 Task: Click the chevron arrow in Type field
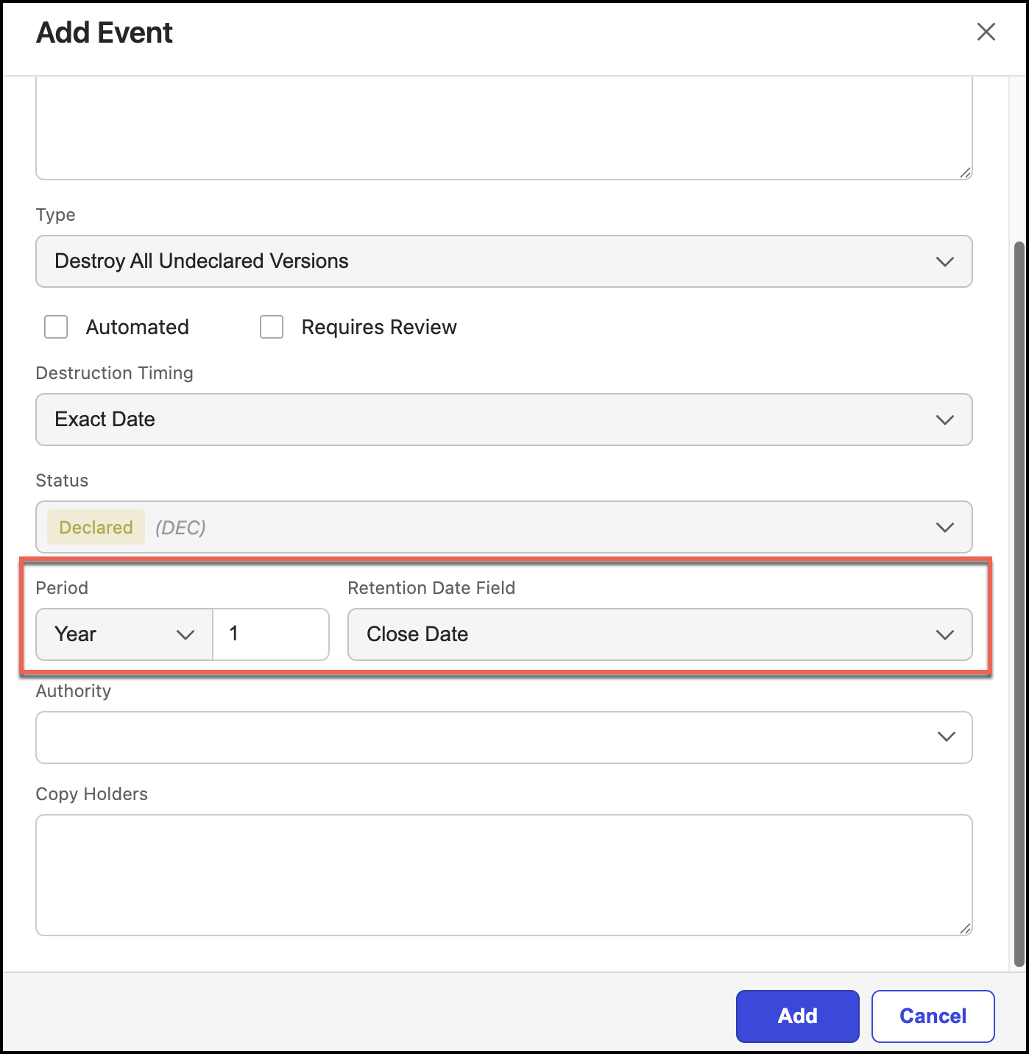pos(945,261)
